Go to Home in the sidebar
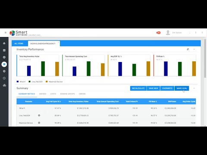Viewport: 207px width, 155px height. tap(4, 43)
